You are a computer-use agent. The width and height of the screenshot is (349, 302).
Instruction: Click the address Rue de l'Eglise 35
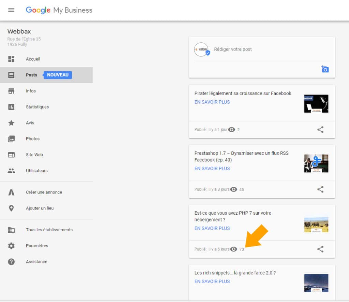click(x=24, y=39)
